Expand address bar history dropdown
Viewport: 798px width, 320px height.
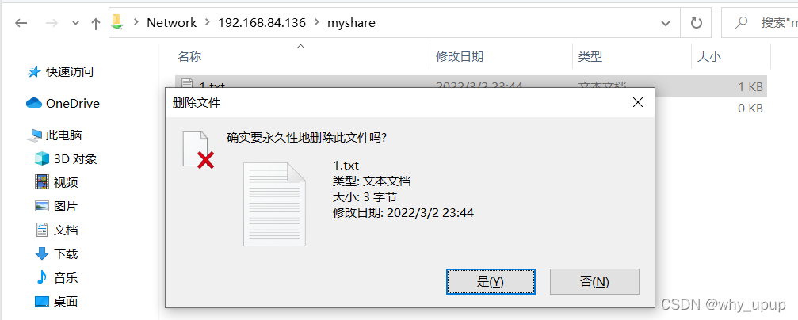[x=665, y=23]
